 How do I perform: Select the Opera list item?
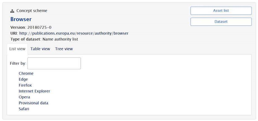click(24, 97)
